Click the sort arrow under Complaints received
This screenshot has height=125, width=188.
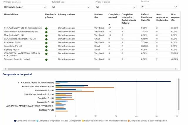109,25
